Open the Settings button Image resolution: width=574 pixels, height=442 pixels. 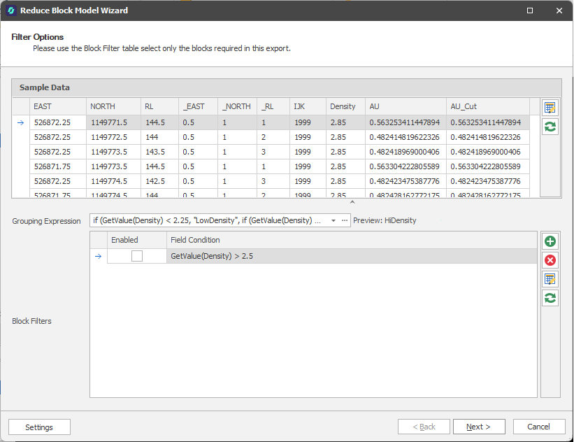coord(39,427)
